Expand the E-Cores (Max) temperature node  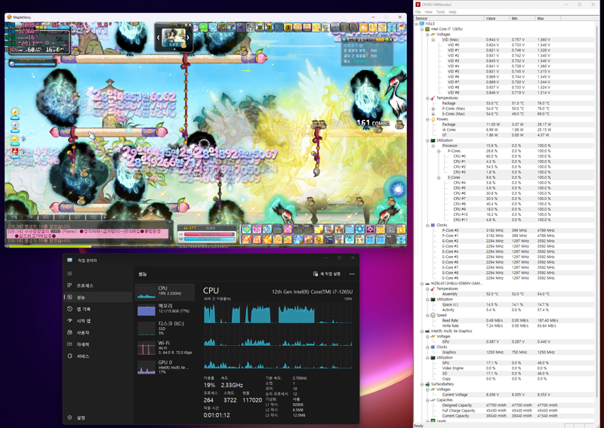coord(433,114)
